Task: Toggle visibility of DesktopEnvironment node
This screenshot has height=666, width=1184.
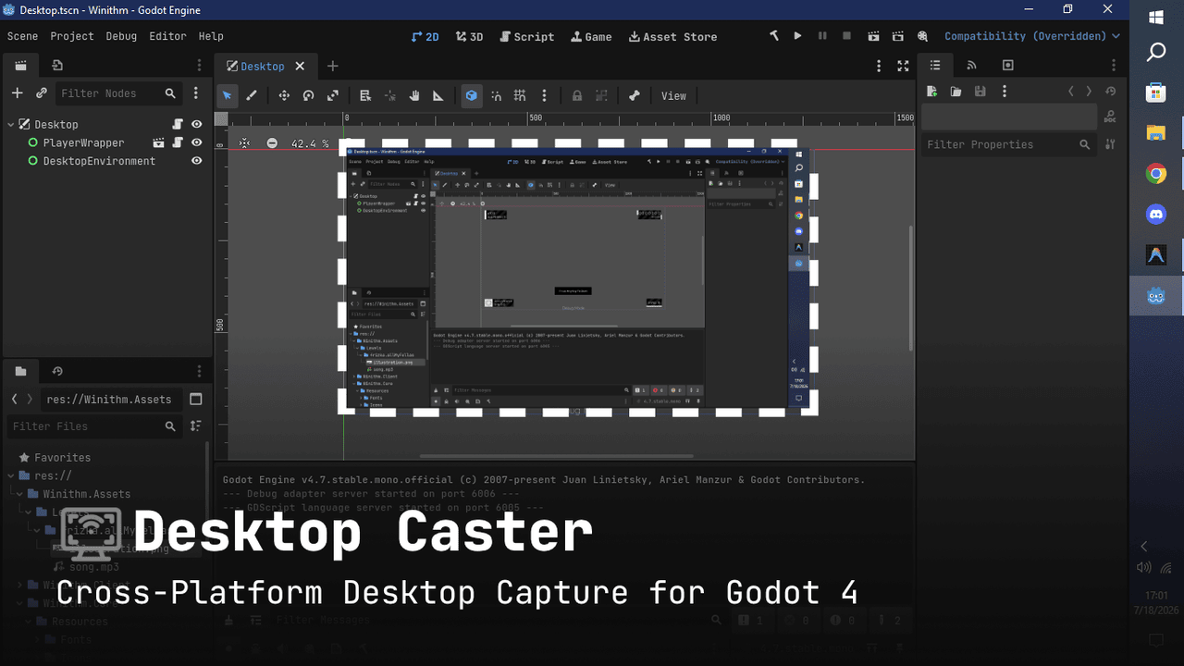Action: click(197, 161)
